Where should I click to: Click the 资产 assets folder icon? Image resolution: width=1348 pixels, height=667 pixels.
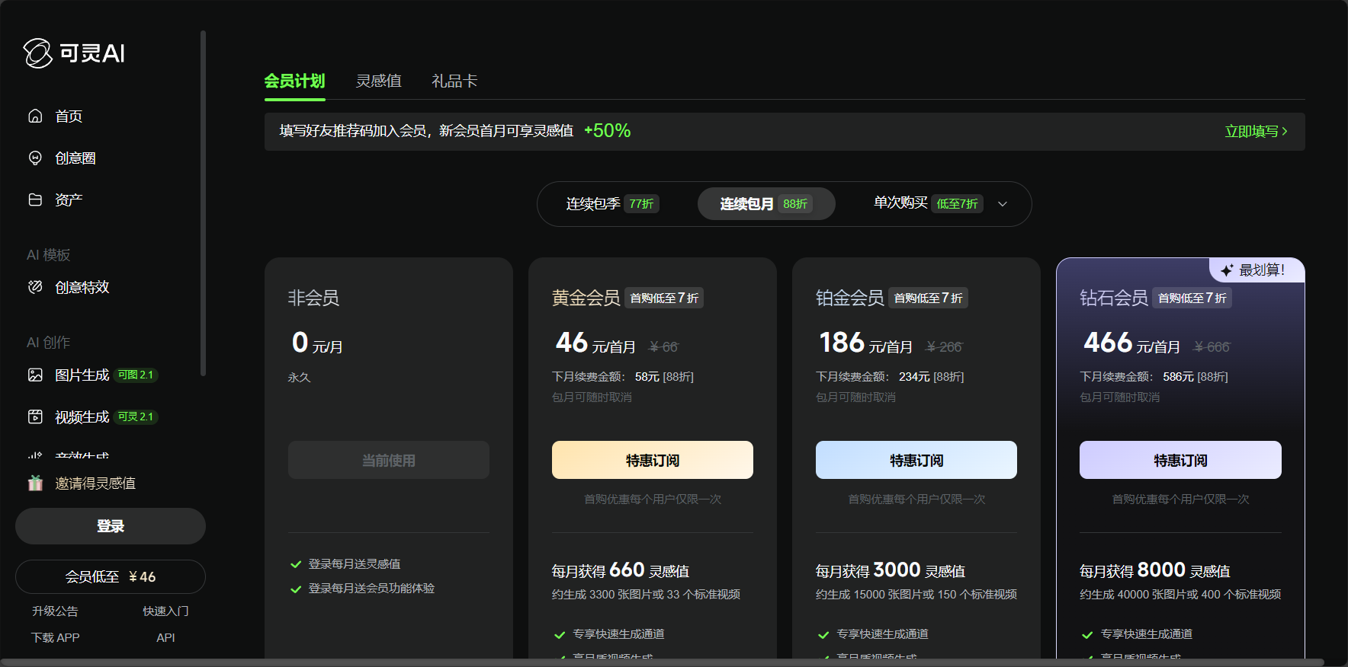click(35, 199)
